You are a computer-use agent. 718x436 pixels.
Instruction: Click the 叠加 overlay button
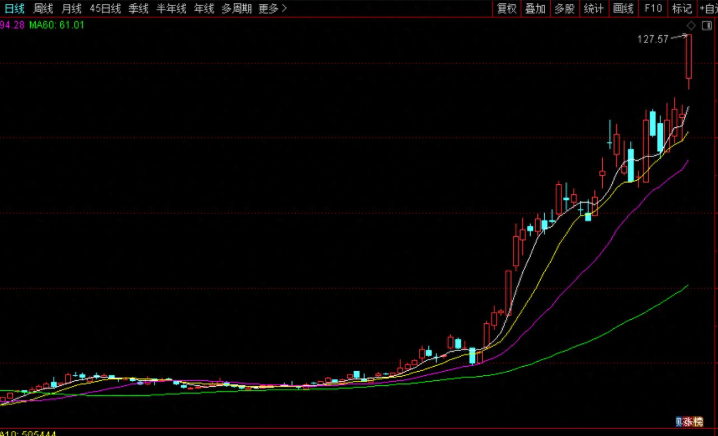535,8
